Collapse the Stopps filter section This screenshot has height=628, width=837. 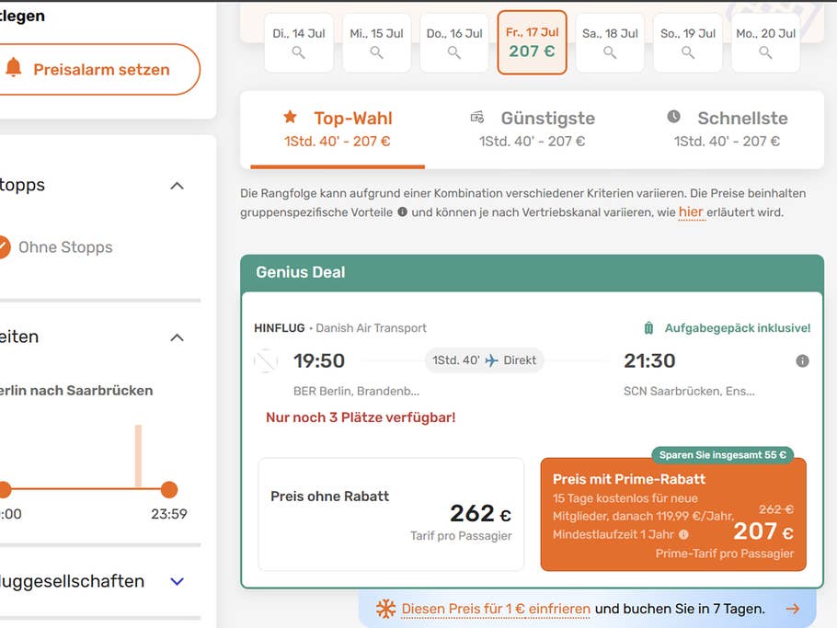click(177, 185)
